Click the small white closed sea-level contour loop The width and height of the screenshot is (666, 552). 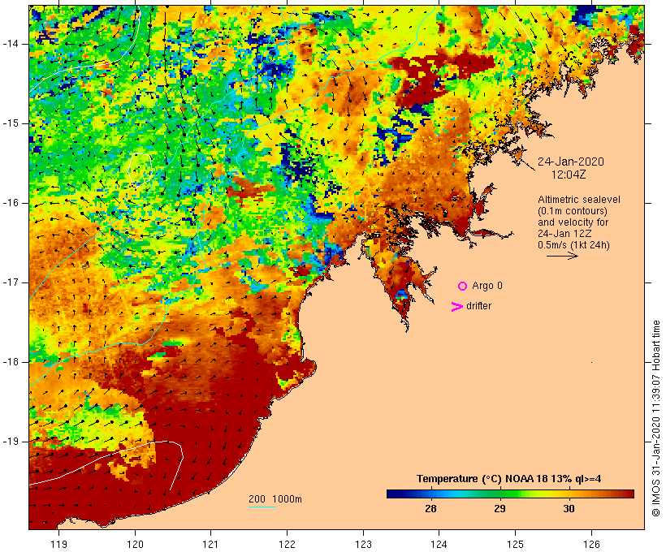point(141,170)
